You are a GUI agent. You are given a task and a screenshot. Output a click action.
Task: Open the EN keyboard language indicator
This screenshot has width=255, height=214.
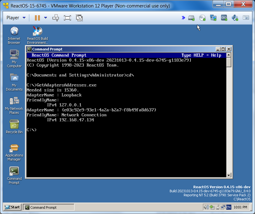click(x=229, y=207)
